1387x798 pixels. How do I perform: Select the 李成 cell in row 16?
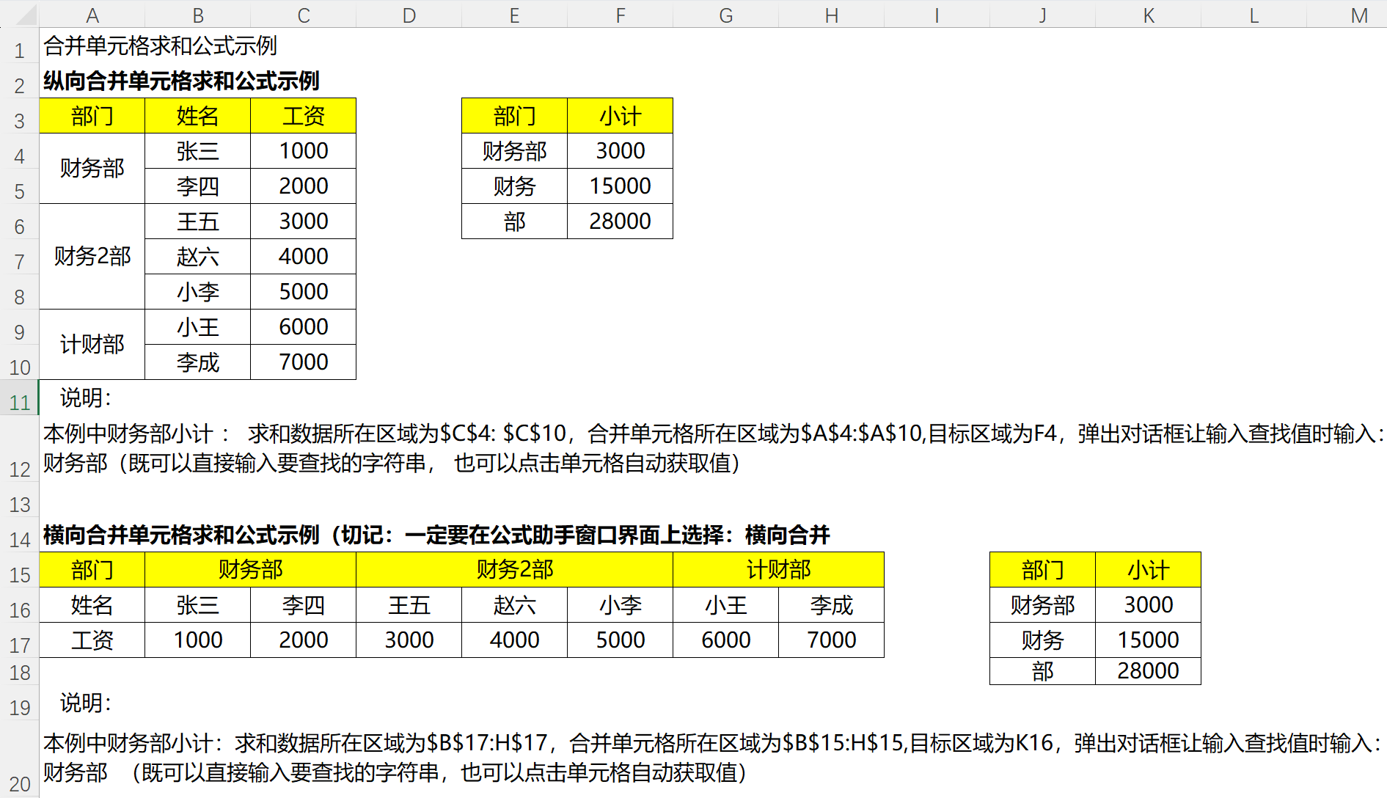(831, 605)
